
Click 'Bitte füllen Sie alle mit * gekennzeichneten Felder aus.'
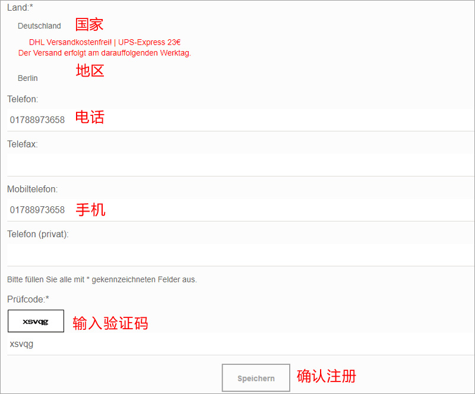coord(102,280)
